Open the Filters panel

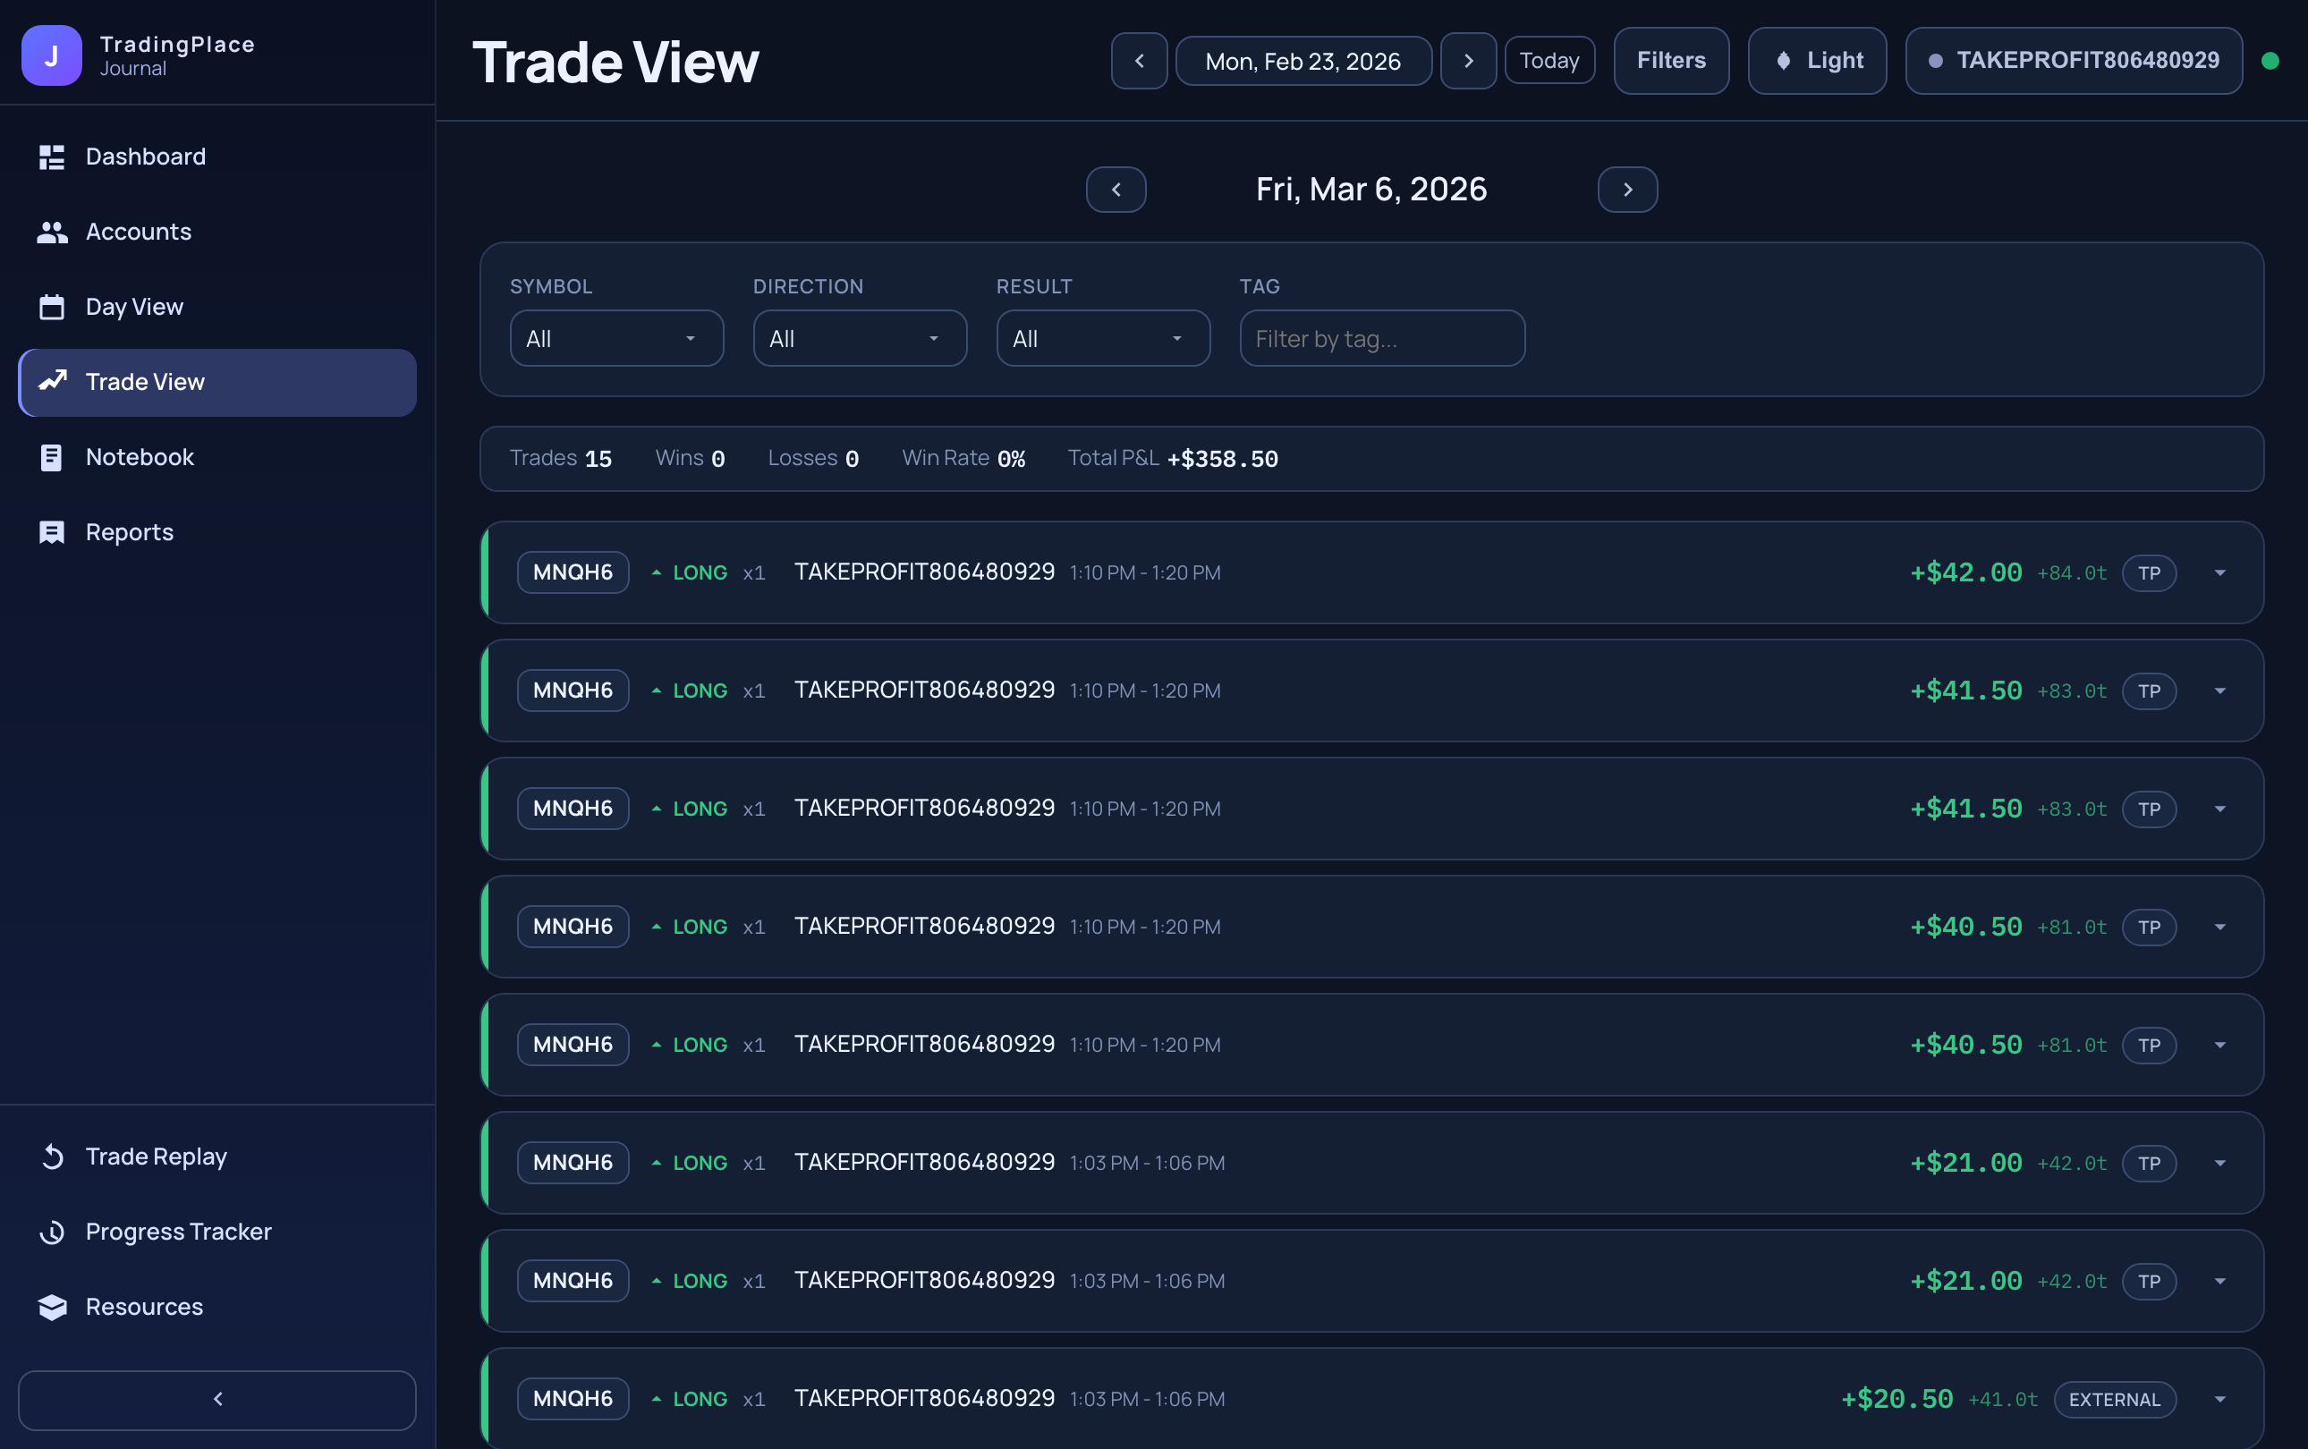click(x=1671, y=59)
